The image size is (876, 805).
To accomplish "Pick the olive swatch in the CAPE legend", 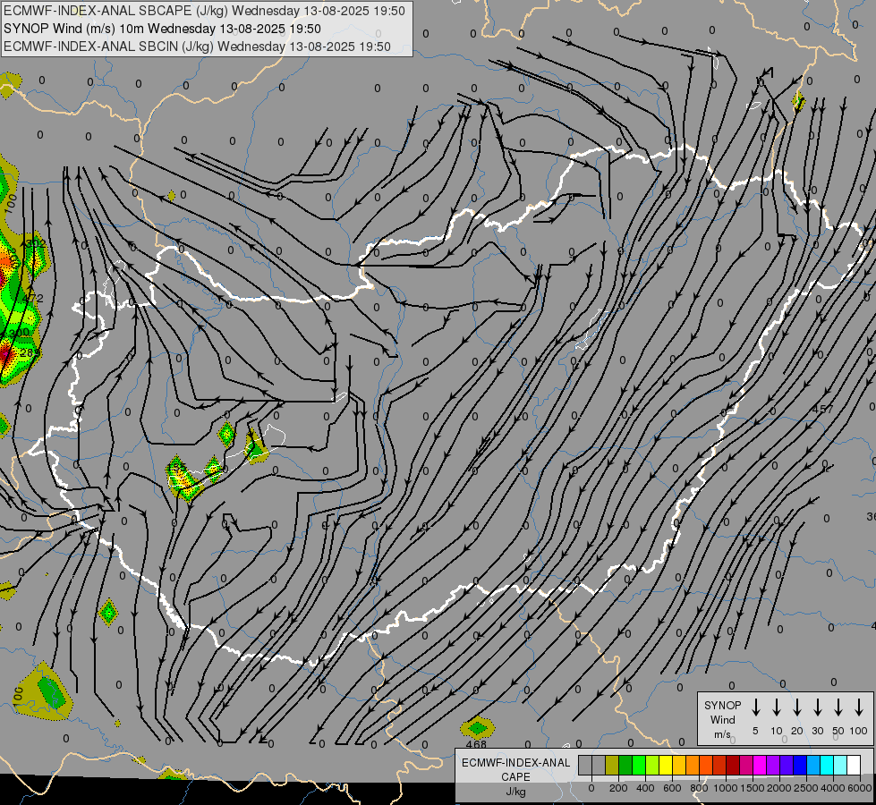I will point(612,765).
